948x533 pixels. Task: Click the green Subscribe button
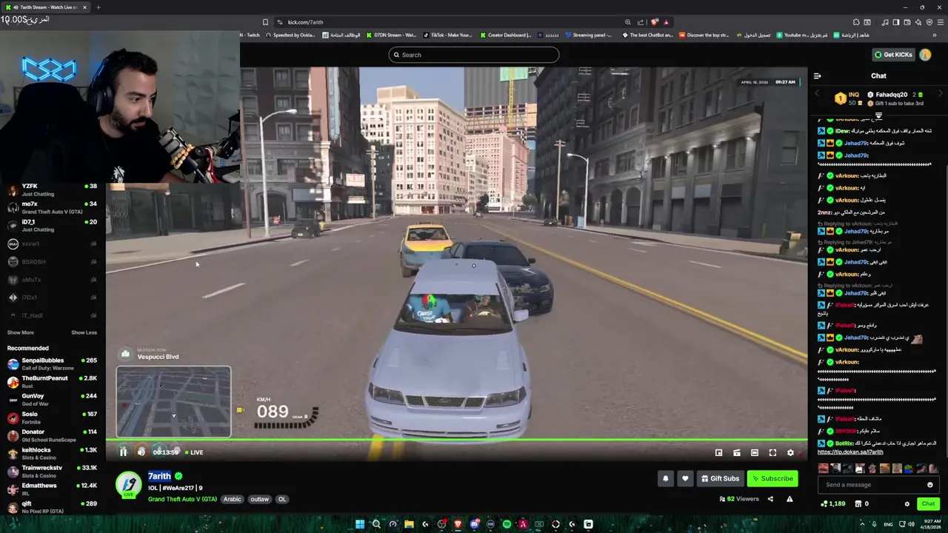click(772, 478)
